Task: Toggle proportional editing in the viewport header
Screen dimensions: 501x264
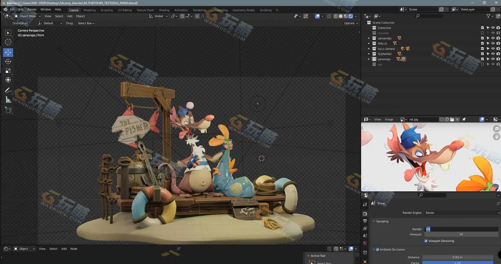Action: 197,16
